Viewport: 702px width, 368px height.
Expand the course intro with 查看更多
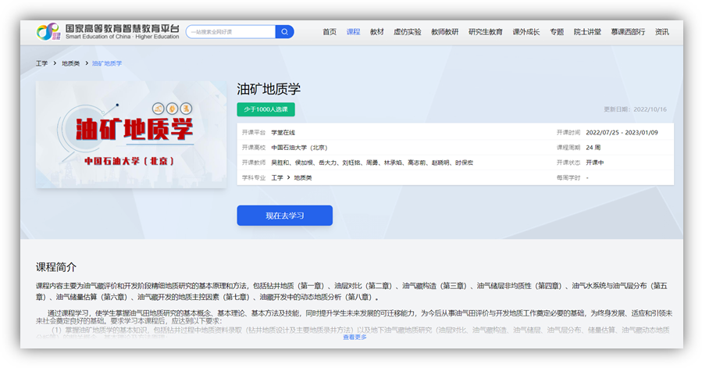pos(354,338)
